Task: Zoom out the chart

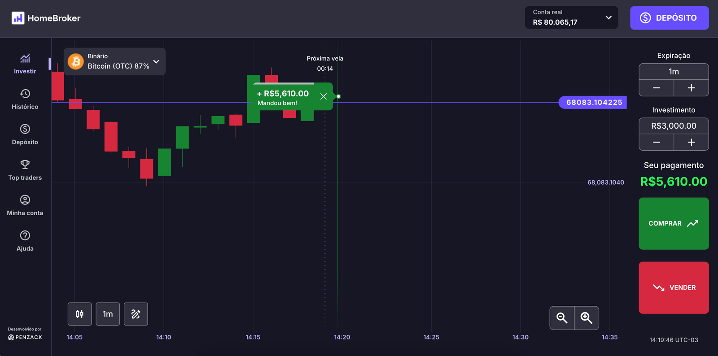Action: [x=562, y=318]
